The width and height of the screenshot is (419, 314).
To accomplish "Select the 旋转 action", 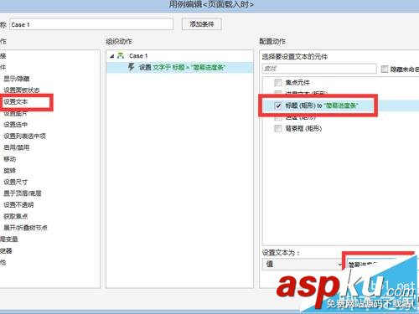I will [x=10, y=170].
